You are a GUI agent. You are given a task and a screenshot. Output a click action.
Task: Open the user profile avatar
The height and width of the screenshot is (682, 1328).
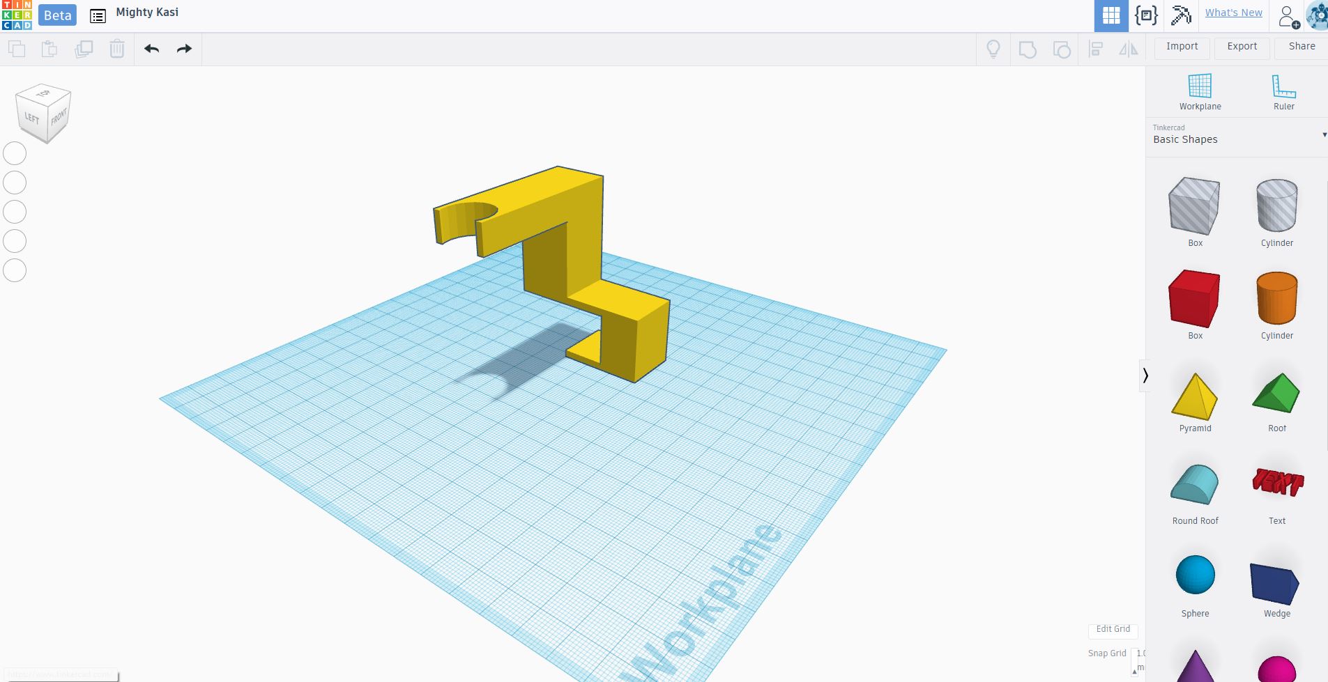[x=1317, y=15]
